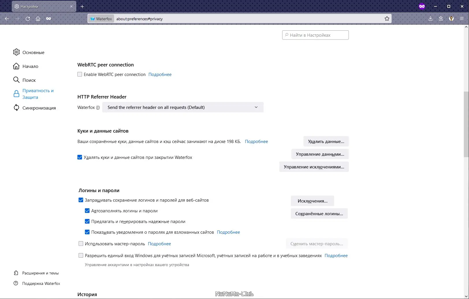Open the bookmarks menu toolbar icon
This screenshot has height=299, width=469.
tap(441, 19)
